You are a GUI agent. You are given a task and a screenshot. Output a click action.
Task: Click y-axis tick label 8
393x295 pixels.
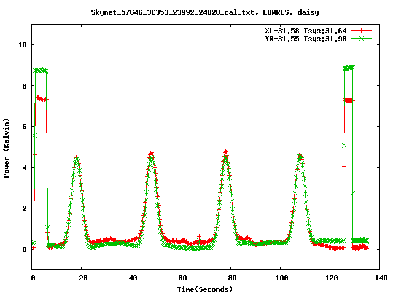pos(25,86)
